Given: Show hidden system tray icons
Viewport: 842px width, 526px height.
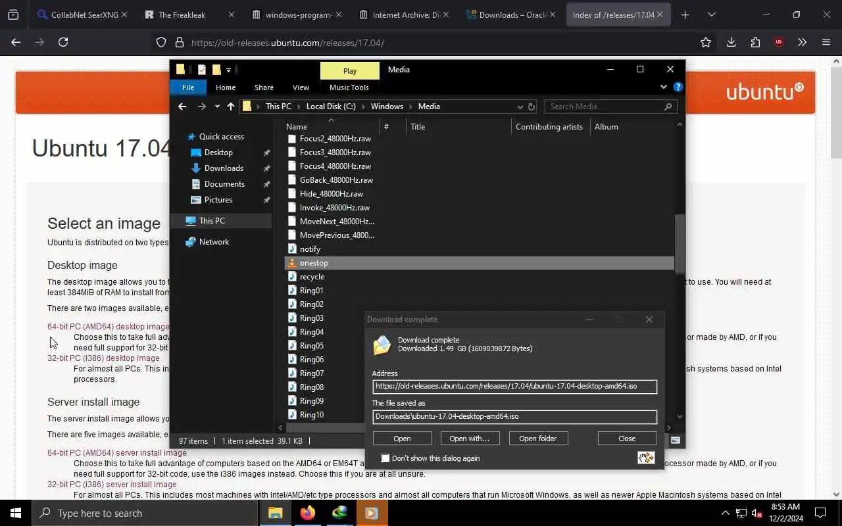Looking at the screenshot, I should pos(725,513).
